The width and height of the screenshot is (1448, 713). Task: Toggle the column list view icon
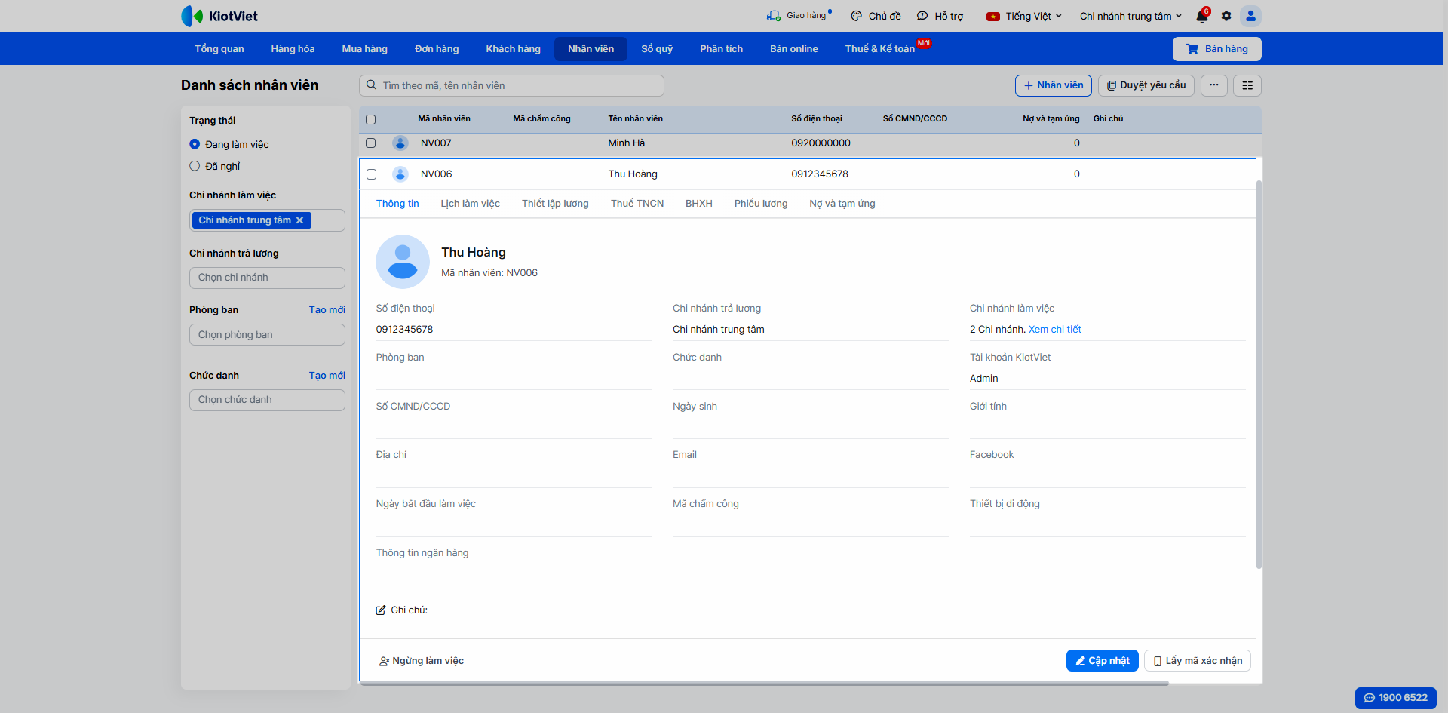(1247, 85)
